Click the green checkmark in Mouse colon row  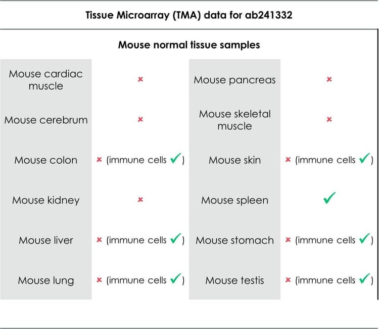(175, 159)
